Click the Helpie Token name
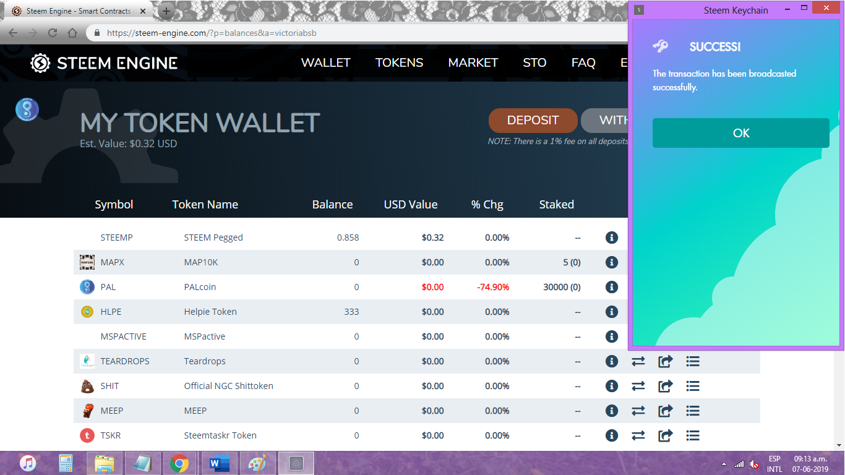The image size is (845, 475). pos(210,312)
